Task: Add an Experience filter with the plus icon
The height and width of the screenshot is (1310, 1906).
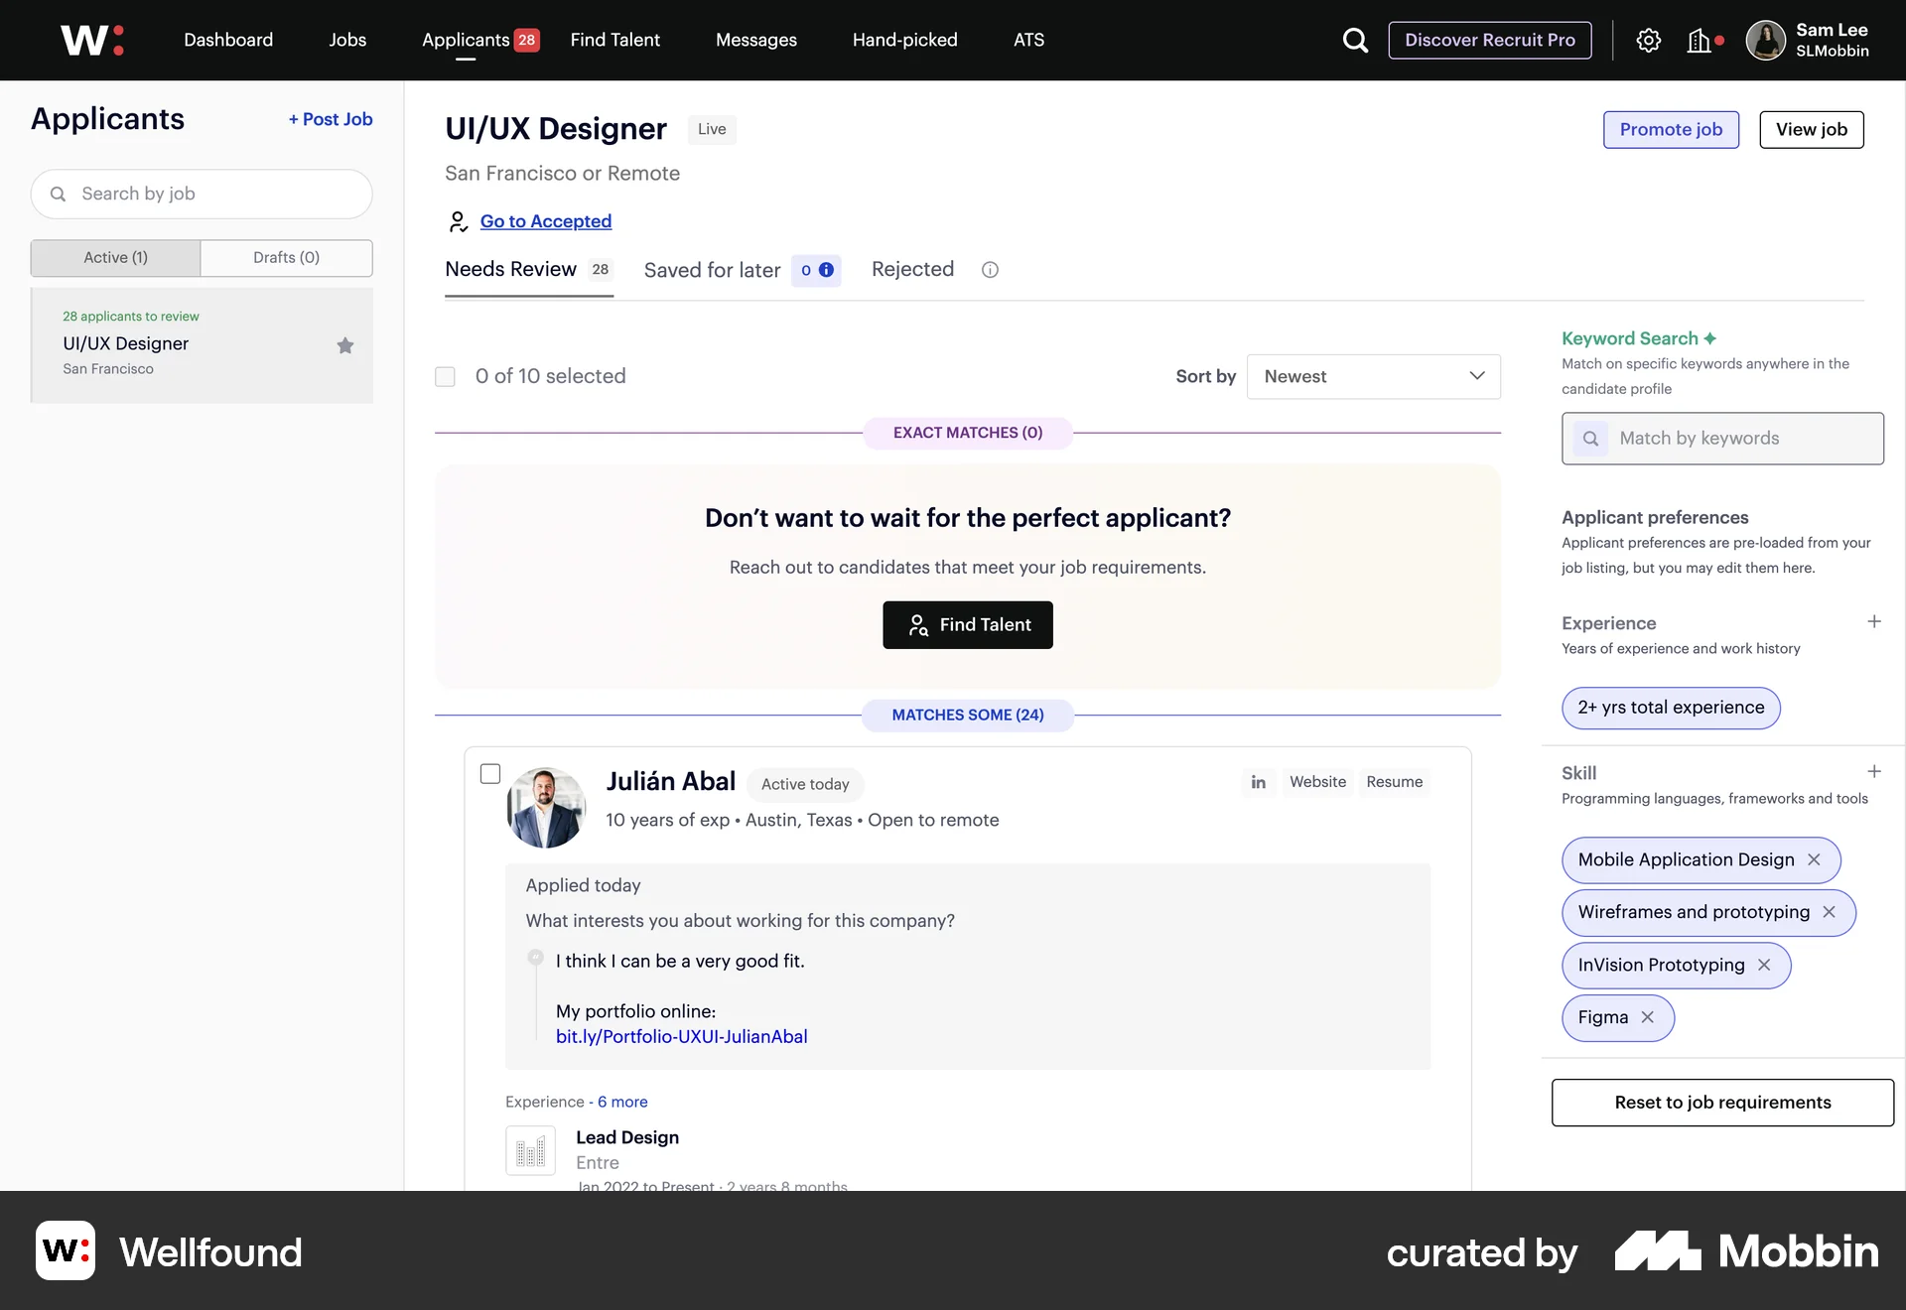Action: pos(1874,621)
